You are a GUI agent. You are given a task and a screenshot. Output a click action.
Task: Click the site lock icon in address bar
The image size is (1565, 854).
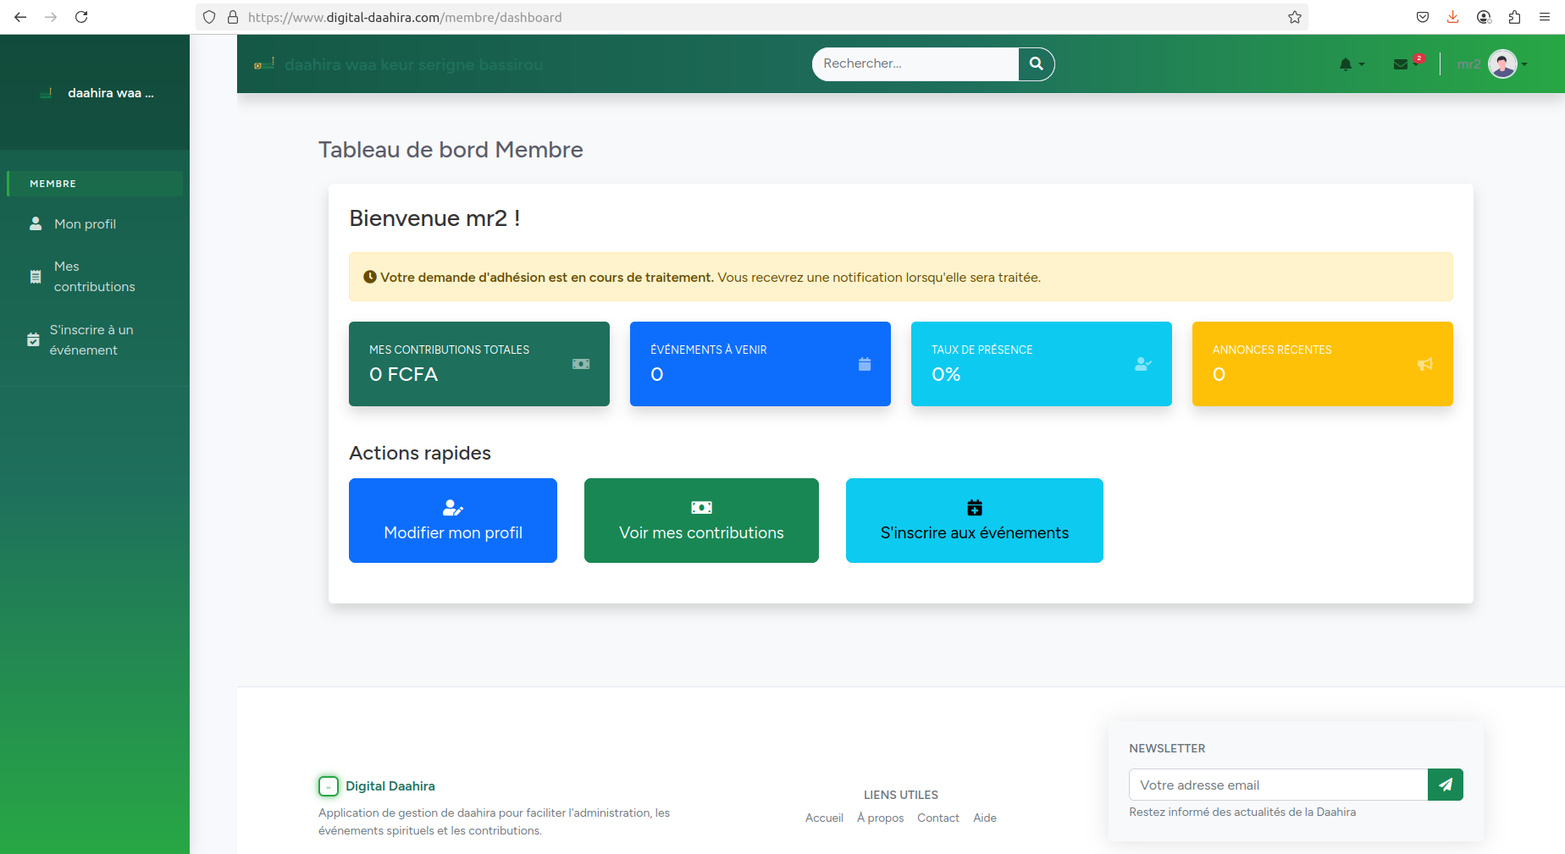click(x=233, y=17)
